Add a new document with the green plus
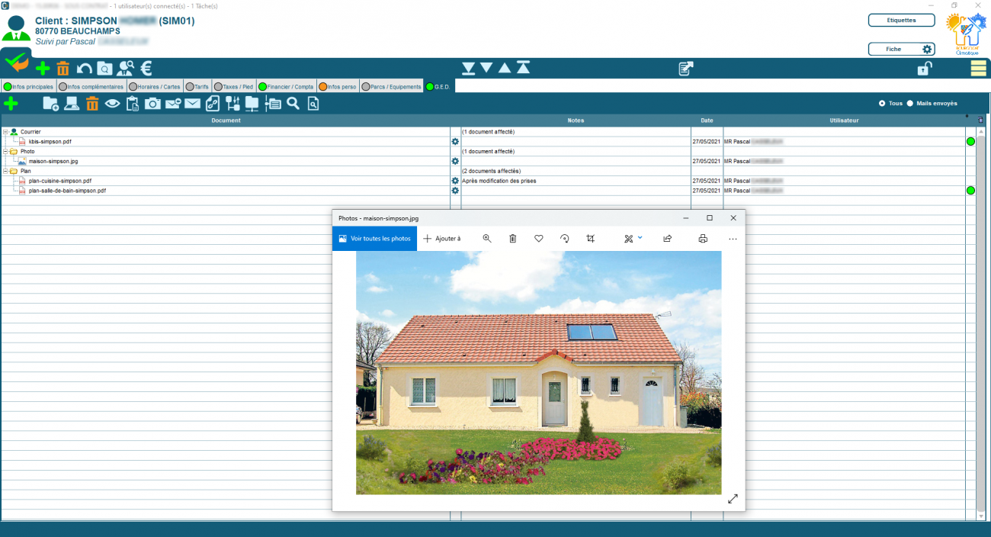 tap(11, 103)
